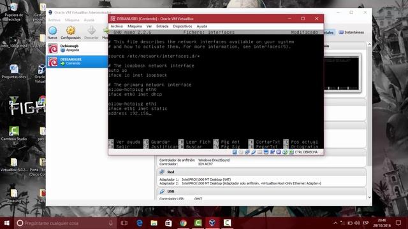Click video capture icon in VM status bar
The width and height of the screenshot is (408, 229).
point(272,152)
